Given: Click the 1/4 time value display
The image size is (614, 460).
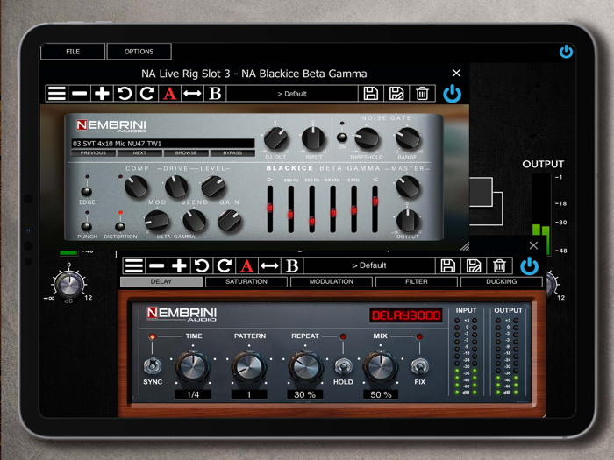Looking at the screenshot, I should coord(193,394).
